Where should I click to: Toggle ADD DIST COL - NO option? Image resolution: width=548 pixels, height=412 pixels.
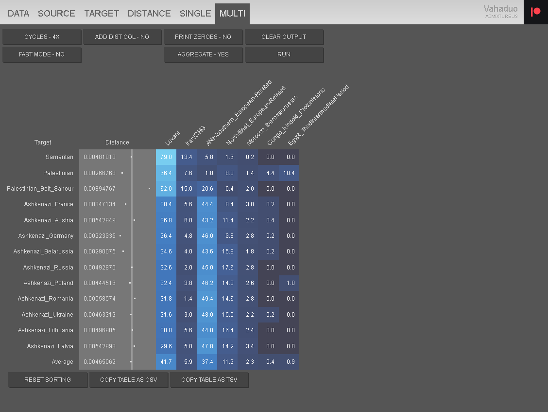pos(122,37)
